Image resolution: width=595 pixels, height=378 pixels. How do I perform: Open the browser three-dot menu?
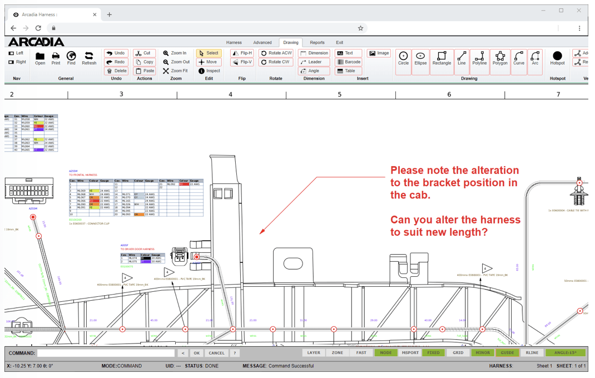point(579,28)
